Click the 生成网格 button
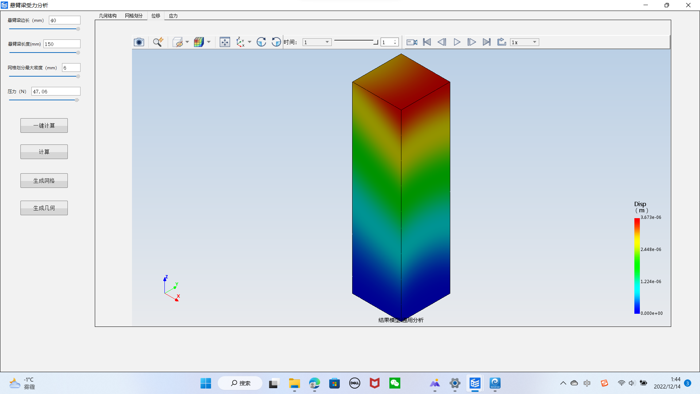Viewport: 700px width, 394px height. (x=44, y=181)
